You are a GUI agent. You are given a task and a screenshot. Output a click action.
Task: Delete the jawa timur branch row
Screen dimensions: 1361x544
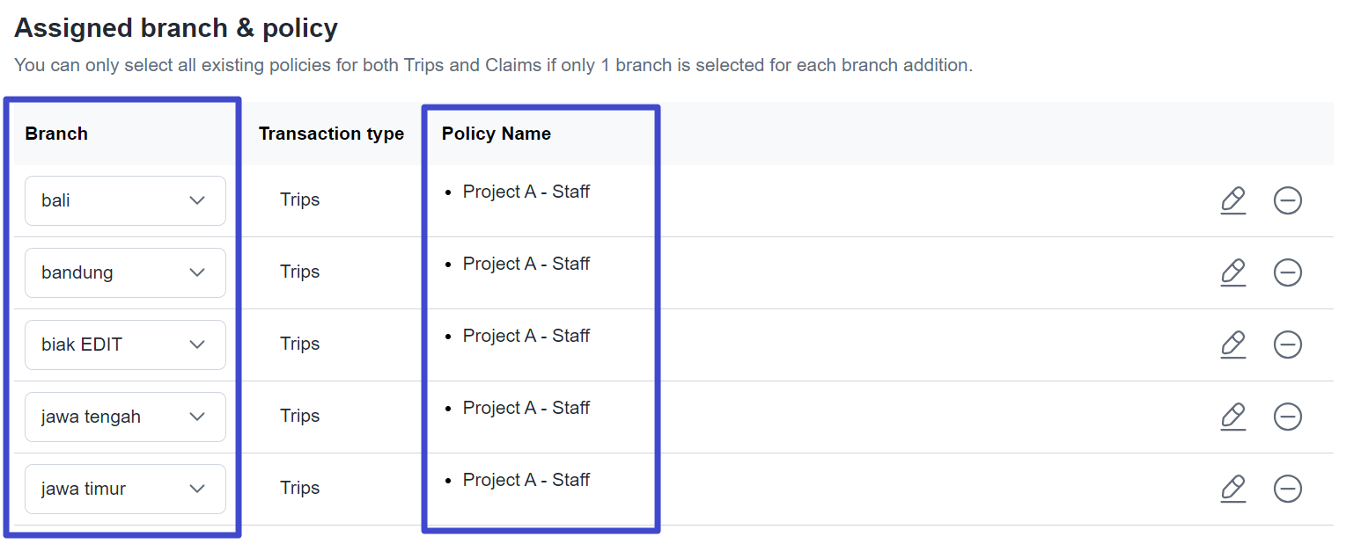click(1287, 489)
